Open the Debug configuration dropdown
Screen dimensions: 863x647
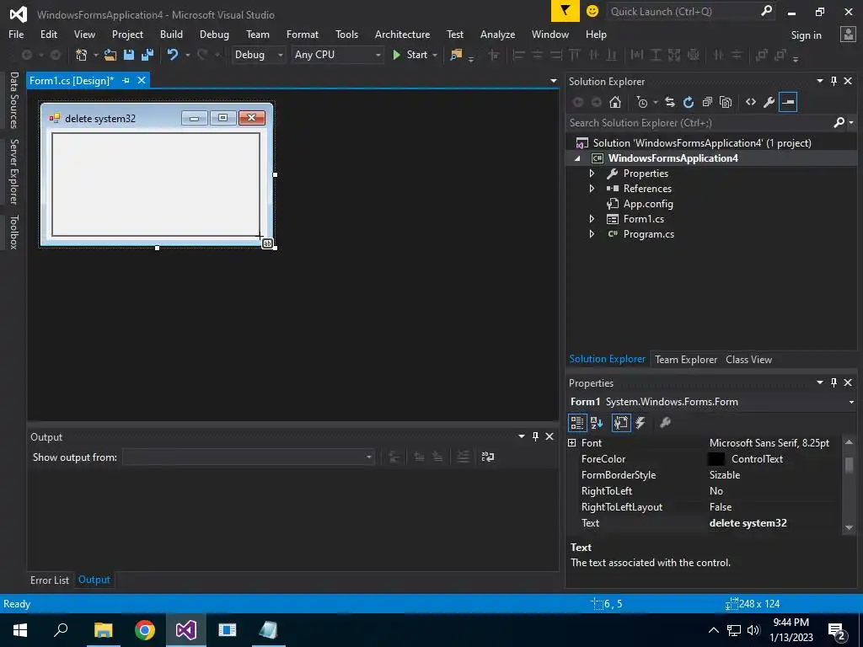pyautogui.click(x=280, y=55)
